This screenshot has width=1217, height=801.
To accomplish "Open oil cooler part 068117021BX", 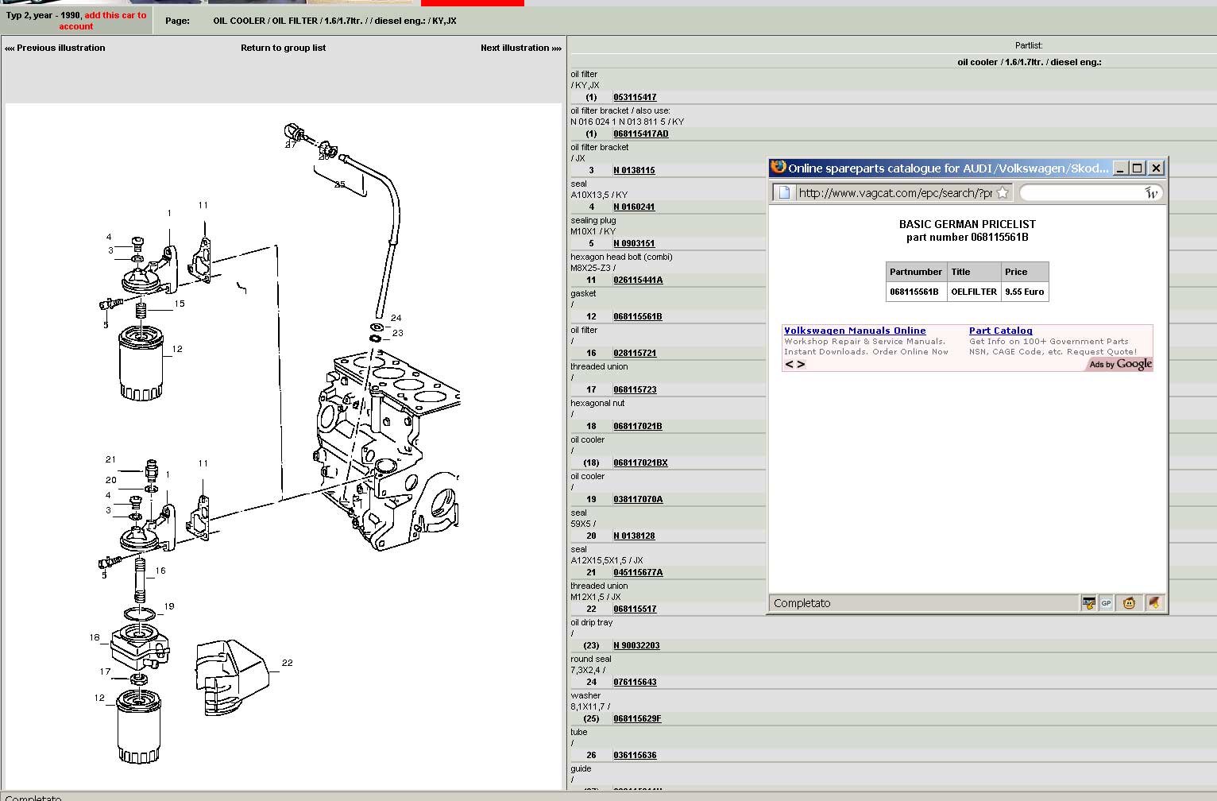I will click(x=640, y=462).
